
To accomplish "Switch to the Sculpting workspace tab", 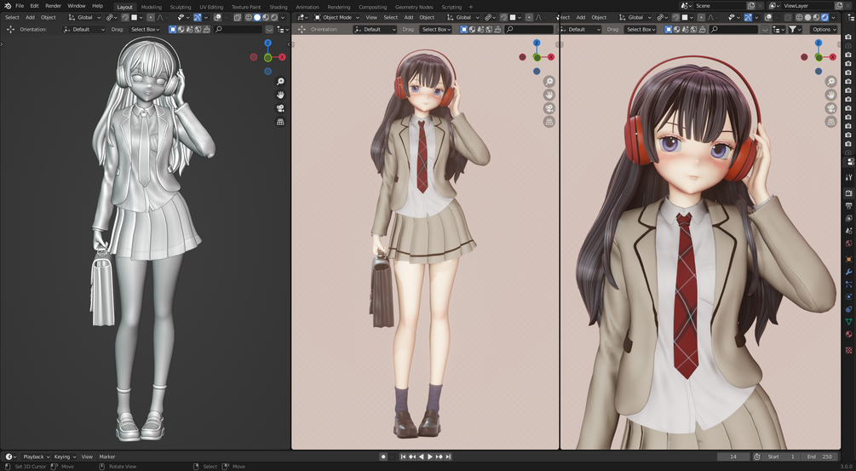I will (181, 7).
